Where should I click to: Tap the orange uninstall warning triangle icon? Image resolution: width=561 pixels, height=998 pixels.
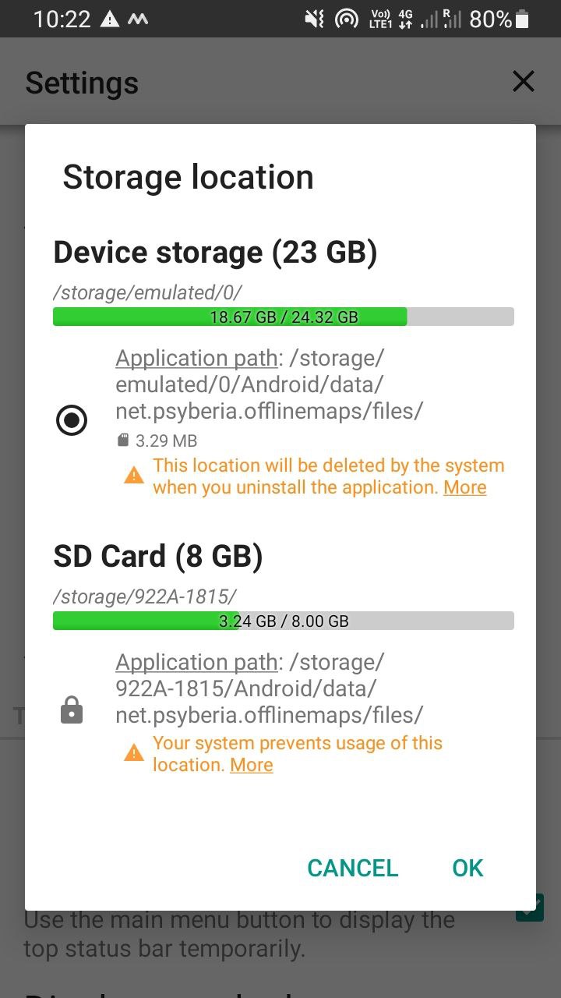click(x=134, y=475)
